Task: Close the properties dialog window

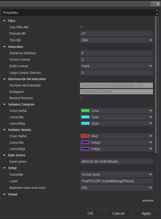Action: pyautogui.click(x=158, y=3)
